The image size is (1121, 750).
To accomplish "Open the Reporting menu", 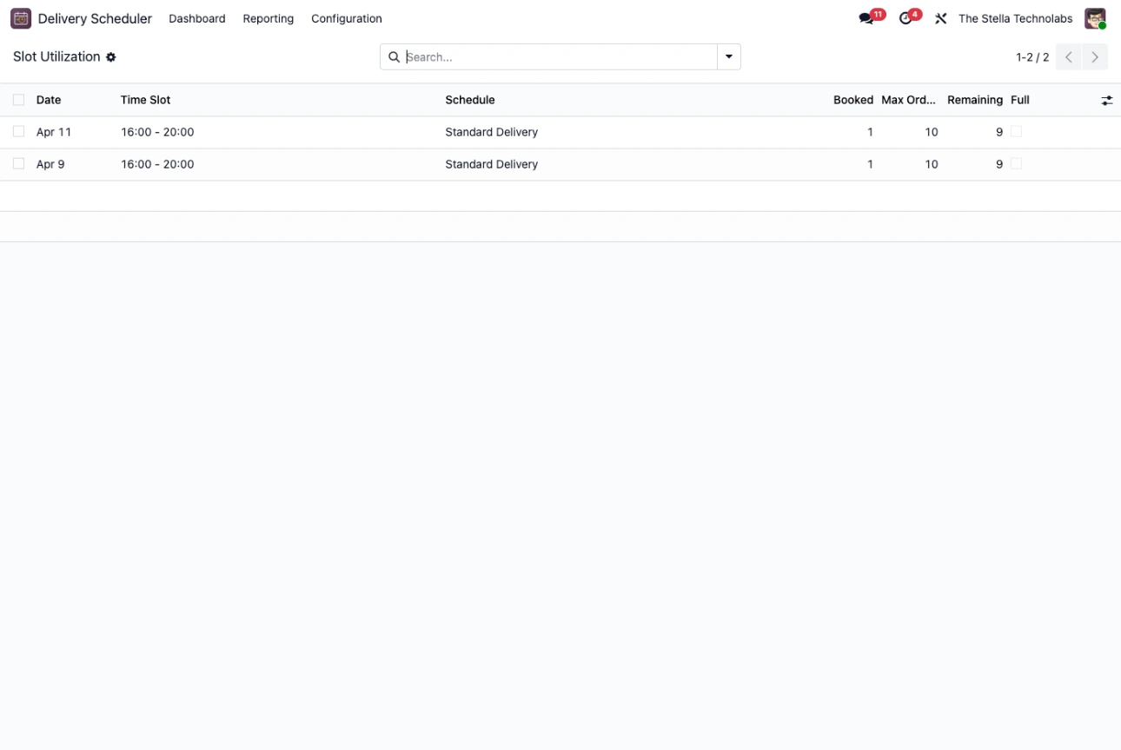I will point(268,18).
